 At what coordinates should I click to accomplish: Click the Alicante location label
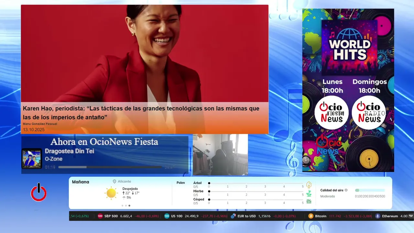coord(125,182)
